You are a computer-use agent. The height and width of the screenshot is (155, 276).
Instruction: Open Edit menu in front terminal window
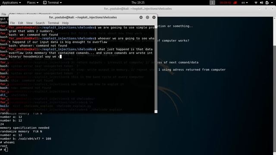coord(20,23)
